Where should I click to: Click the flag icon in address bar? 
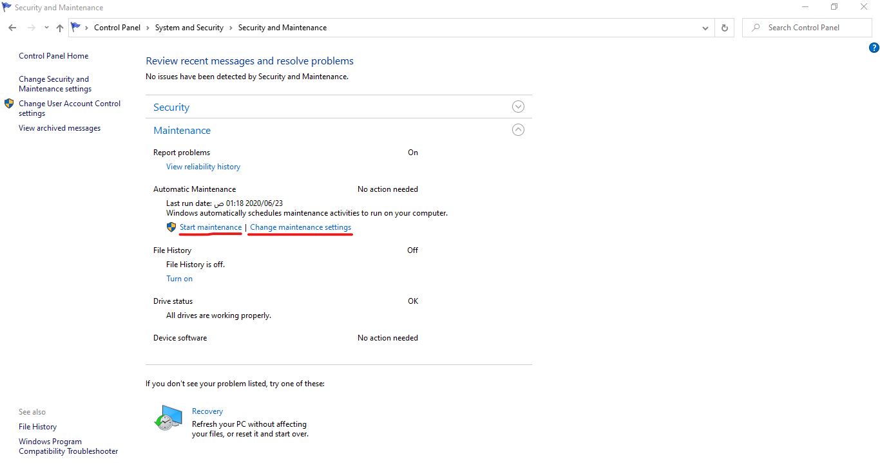76,27
